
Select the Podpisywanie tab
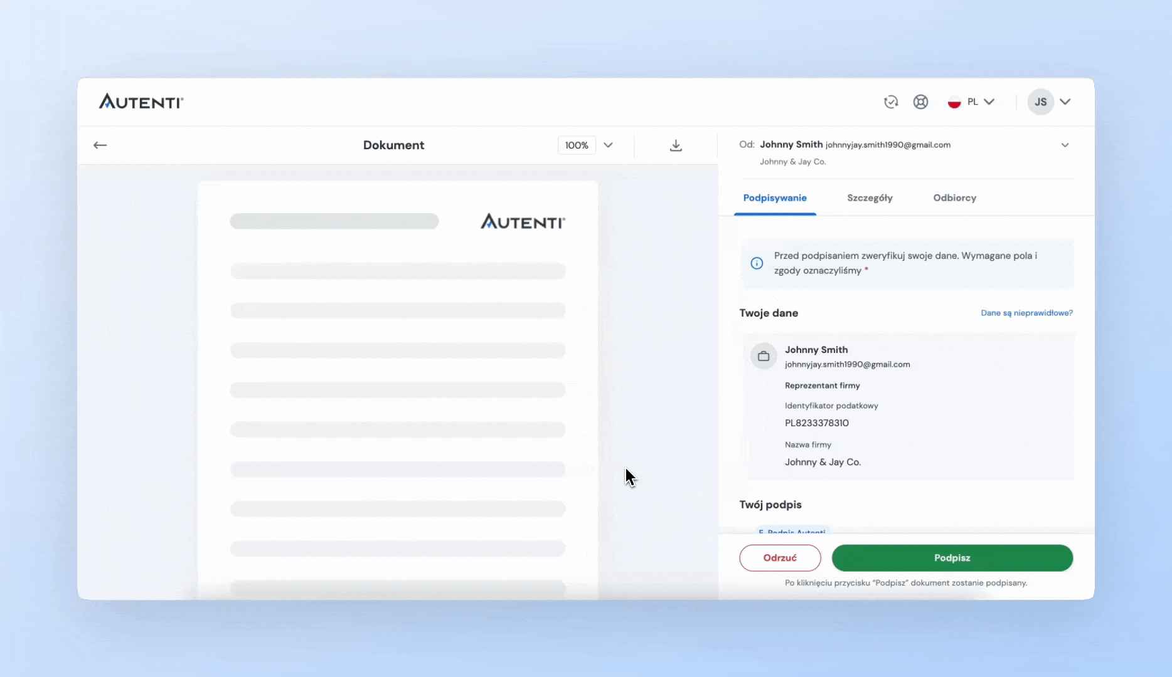click(775, 198)
